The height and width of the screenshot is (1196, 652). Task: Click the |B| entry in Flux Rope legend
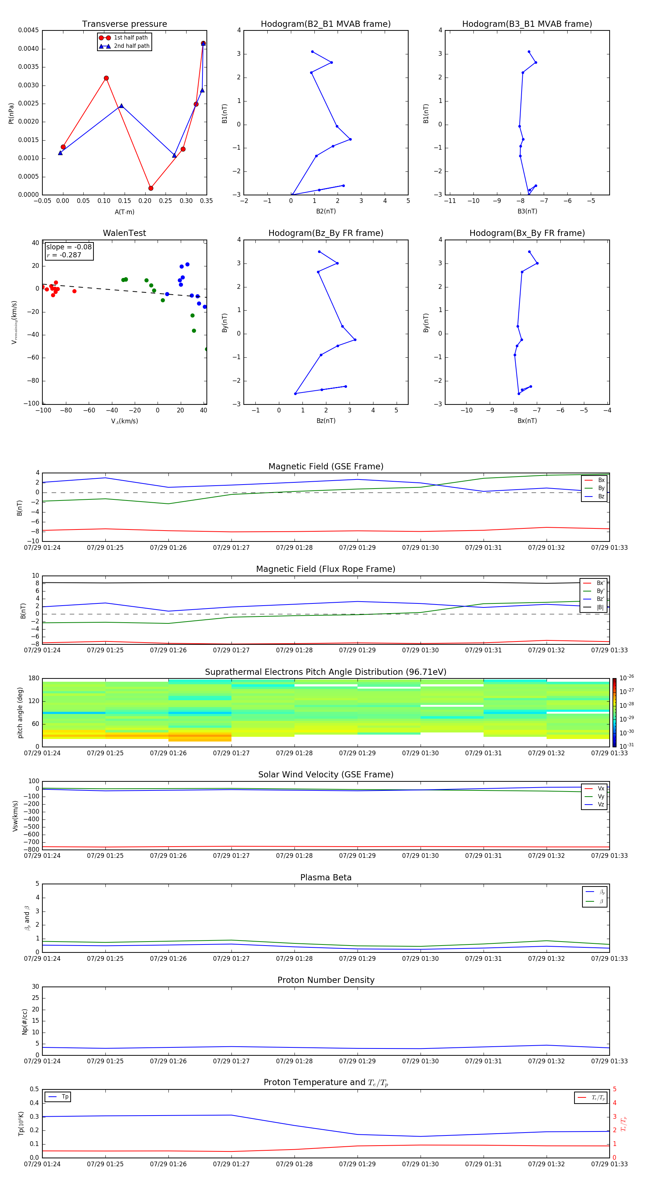click(x=594, y=607)
